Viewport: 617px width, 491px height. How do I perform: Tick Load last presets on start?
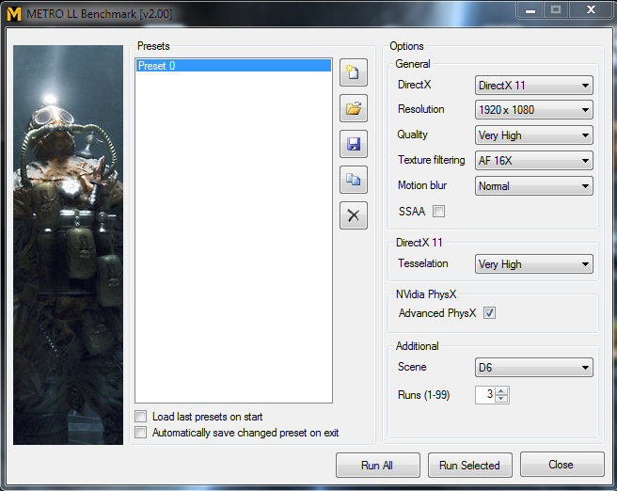tap(140, 417)
